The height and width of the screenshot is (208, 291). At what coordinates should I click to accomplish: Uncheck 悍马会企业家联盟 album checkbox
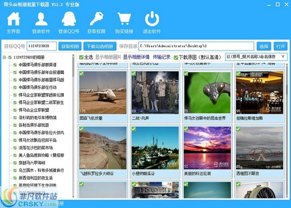point(15,110)
